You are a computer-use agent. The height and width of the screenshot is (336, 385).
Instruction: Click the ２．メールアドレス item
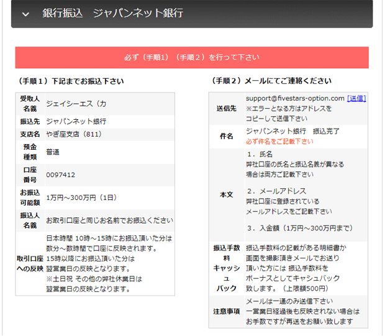(x=276, y=191)
